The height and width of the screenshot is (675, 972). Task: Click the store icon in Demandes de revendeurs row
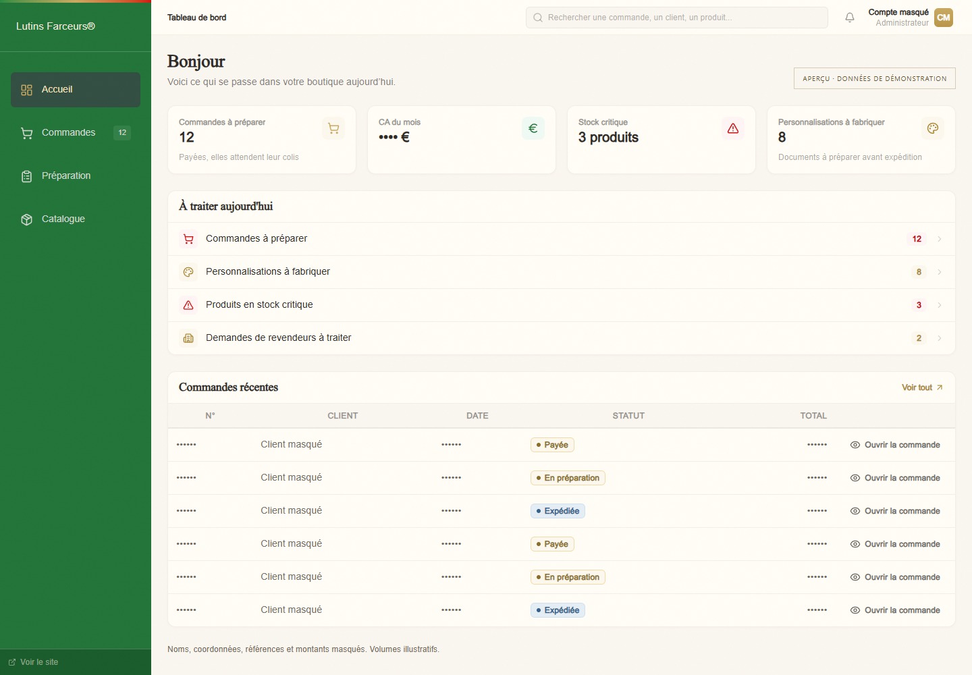coord(188,338)
